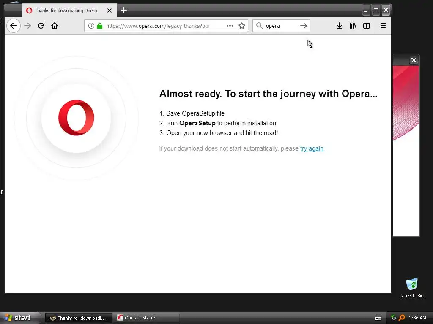Open page actions three-dot menu
433x324 pixels.
[230, 26]
